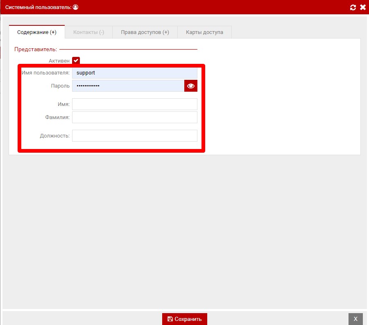The height and width of the screenshot is (325, 369).
Task: Focus the Должность input field
Action: click(134, 136)
